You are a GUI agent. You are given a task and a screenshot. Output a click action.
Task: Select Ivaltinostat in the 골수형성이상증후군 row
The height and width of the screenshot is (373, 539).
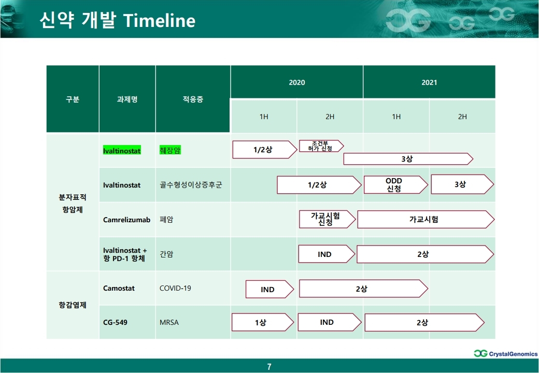coord(122,185)
